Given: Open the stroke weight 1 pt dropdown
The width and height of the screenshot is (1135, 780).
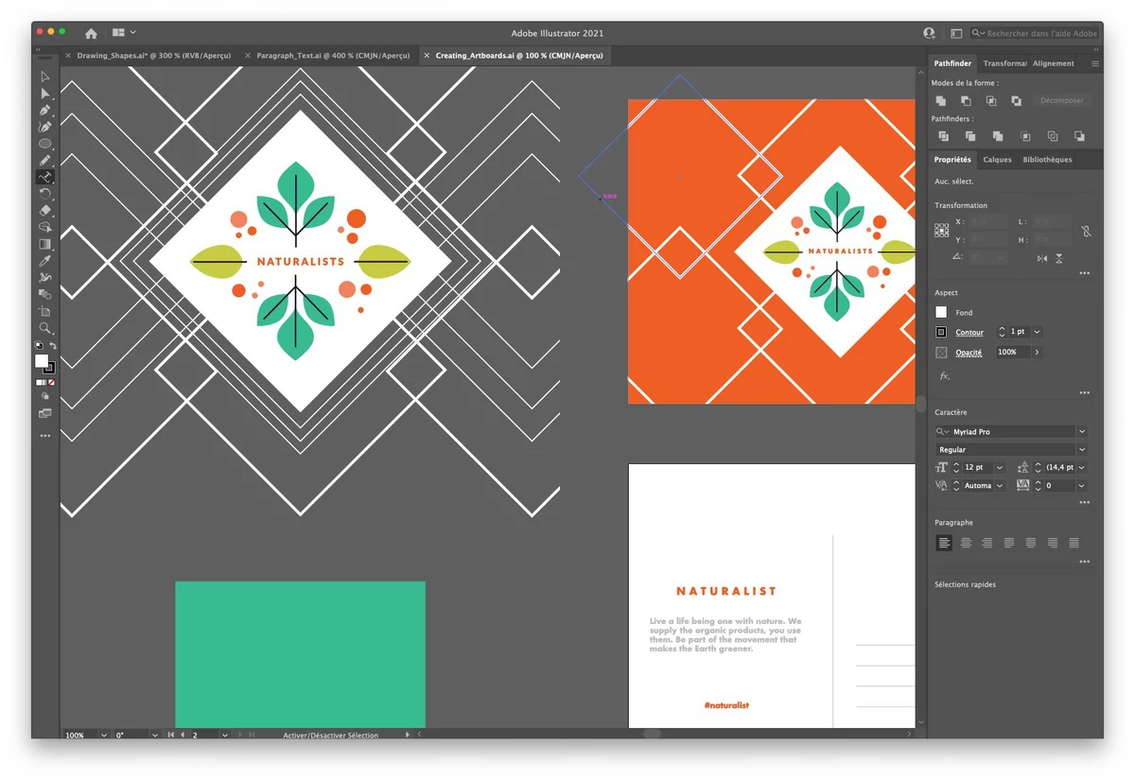Looking at the screenshot, I should pos(1038,332).
